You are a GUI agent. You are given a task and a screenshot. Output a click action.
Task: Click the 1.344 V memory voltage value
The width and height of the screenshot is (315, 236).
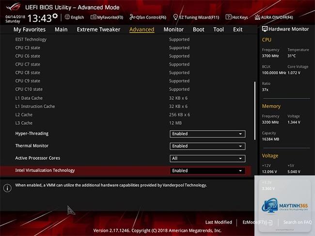pos(294,122)
